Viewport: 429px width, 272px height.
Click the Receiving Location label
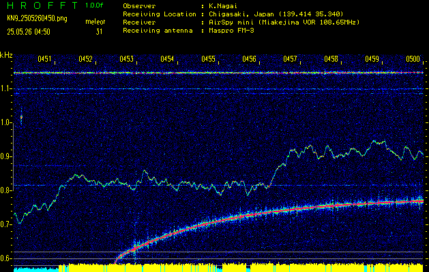[160, 14]
